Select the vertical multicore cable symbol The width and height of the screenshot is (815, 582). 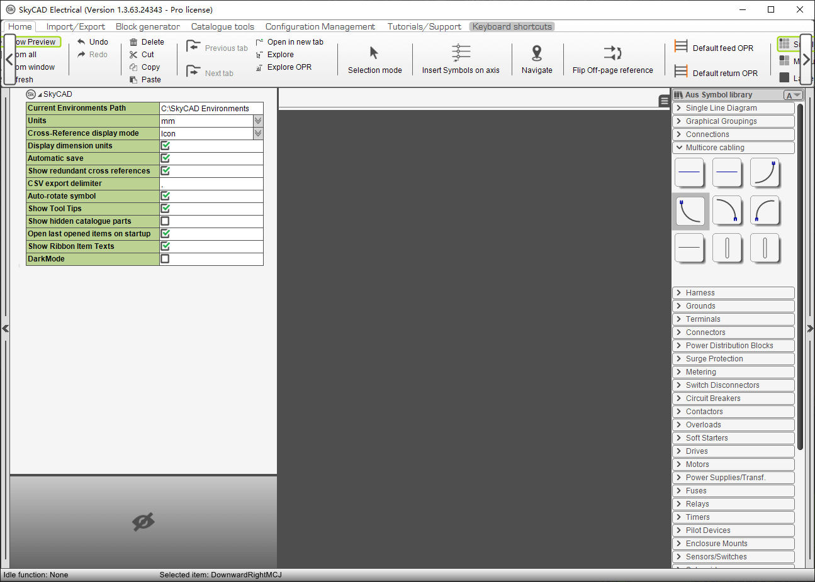click(728, 248)
